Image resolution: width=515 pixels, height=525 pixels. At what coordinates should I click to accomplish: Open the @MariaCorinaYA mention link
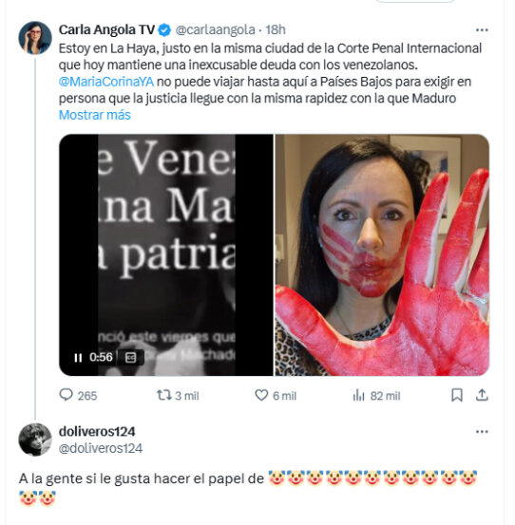point(106,82)
